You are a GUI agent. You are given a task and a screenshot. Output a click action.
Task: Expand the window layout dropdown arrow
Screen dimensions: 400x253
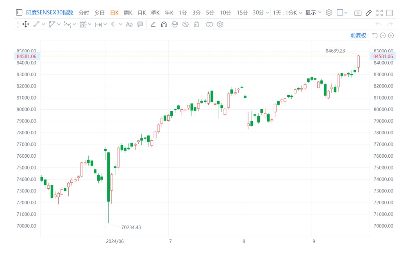(346, 12)
